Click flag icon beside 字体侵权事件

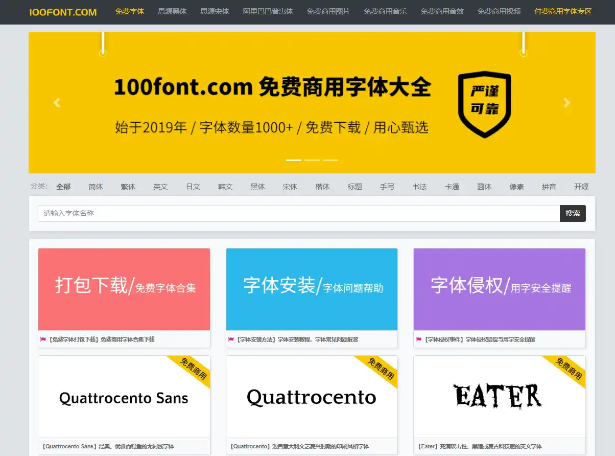[x=419, y=339]
